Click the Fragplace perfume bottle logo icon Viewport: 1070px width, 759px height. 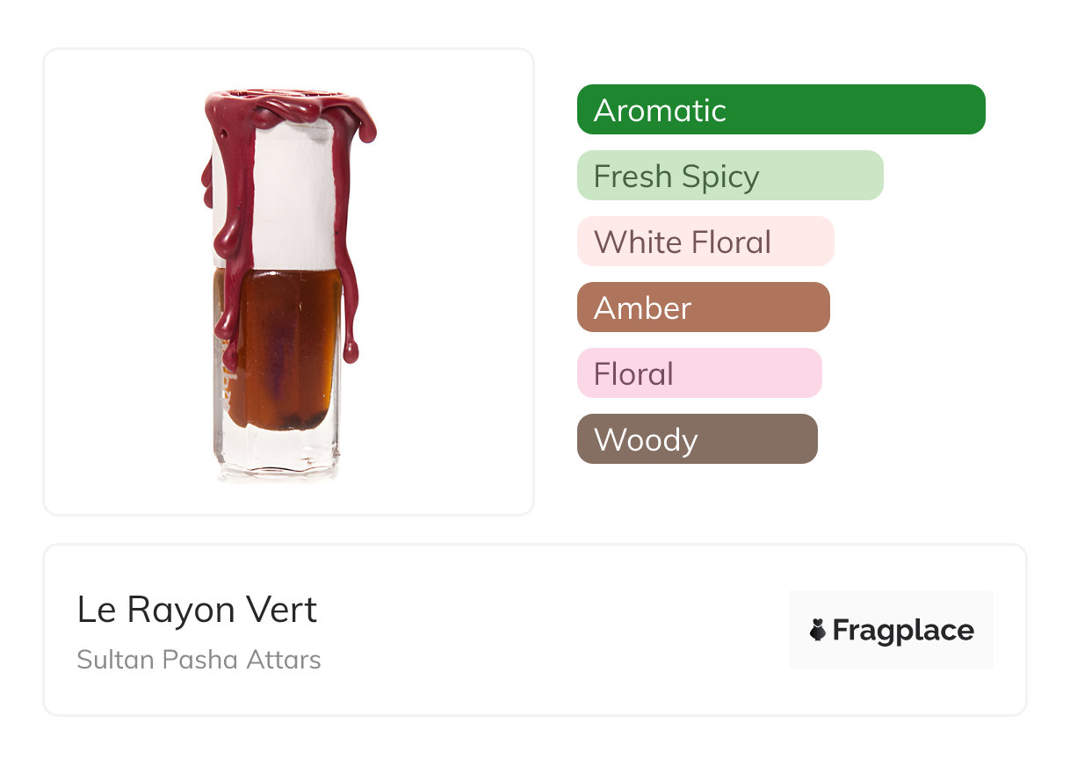818,630
